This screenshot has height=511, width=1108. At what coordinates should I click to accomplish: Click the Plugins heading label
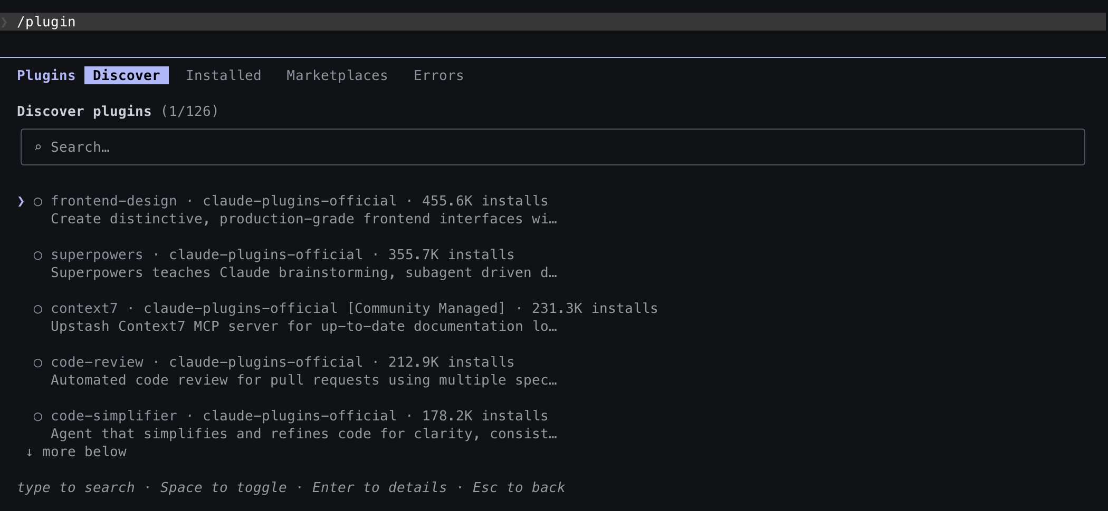46,75
